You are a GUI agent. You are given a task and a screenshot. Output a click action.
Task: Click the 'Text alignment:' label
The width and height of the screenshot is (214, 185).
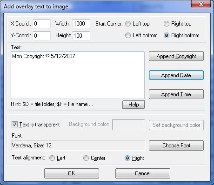click(28, 158)
